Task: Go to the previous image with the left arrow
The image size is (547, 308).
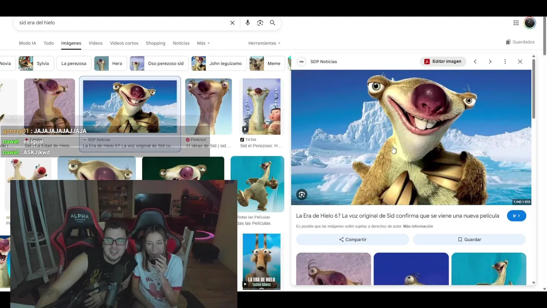Action: pos(475,62)
